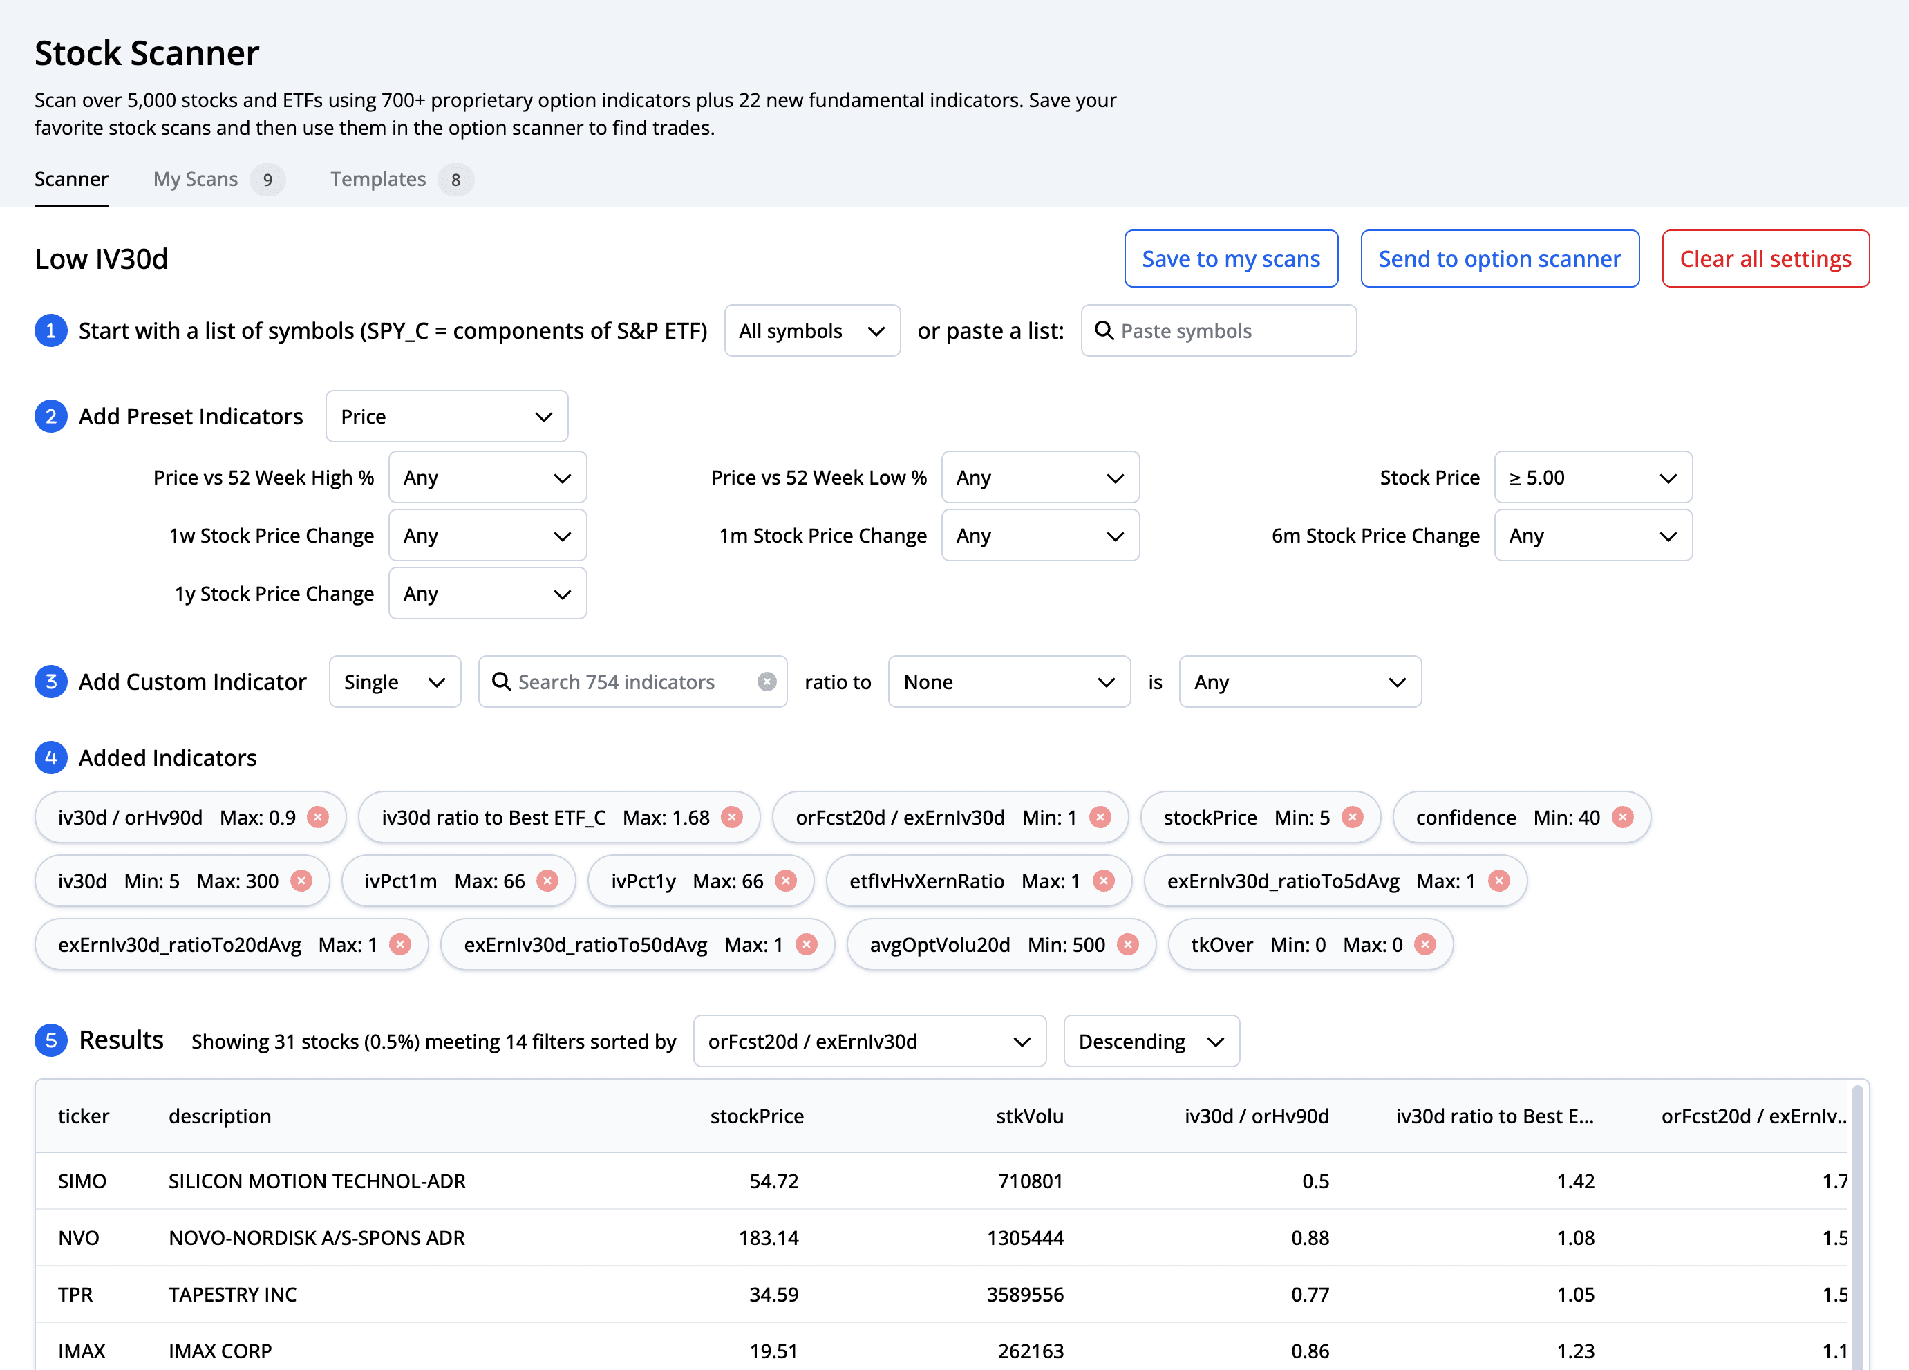Click the Clear all settings button
This screenshot has width=1909, height=1370.
(x=1765, y=256)
